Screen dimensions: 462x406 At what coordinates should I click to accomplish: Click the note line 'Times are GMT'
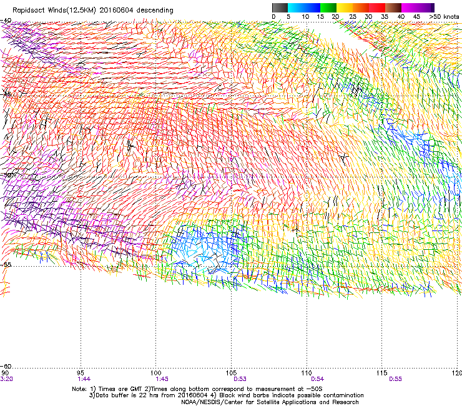[x=120, y=389]
